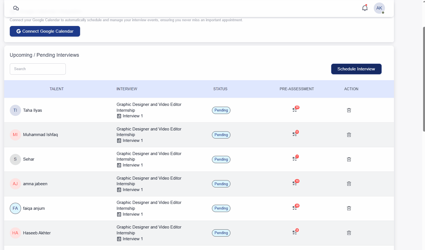Focus the interviews Search field

pyautogui.click(x=38, y=69)
